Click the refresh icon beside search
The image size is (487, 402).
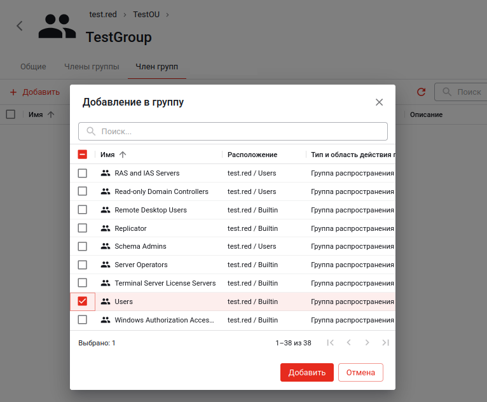point(421,92)
